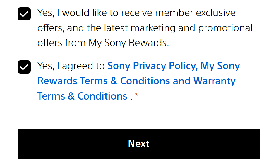
Task: Click the 'My Sony' link text after Privacy Policy
Action: point(220,66)
